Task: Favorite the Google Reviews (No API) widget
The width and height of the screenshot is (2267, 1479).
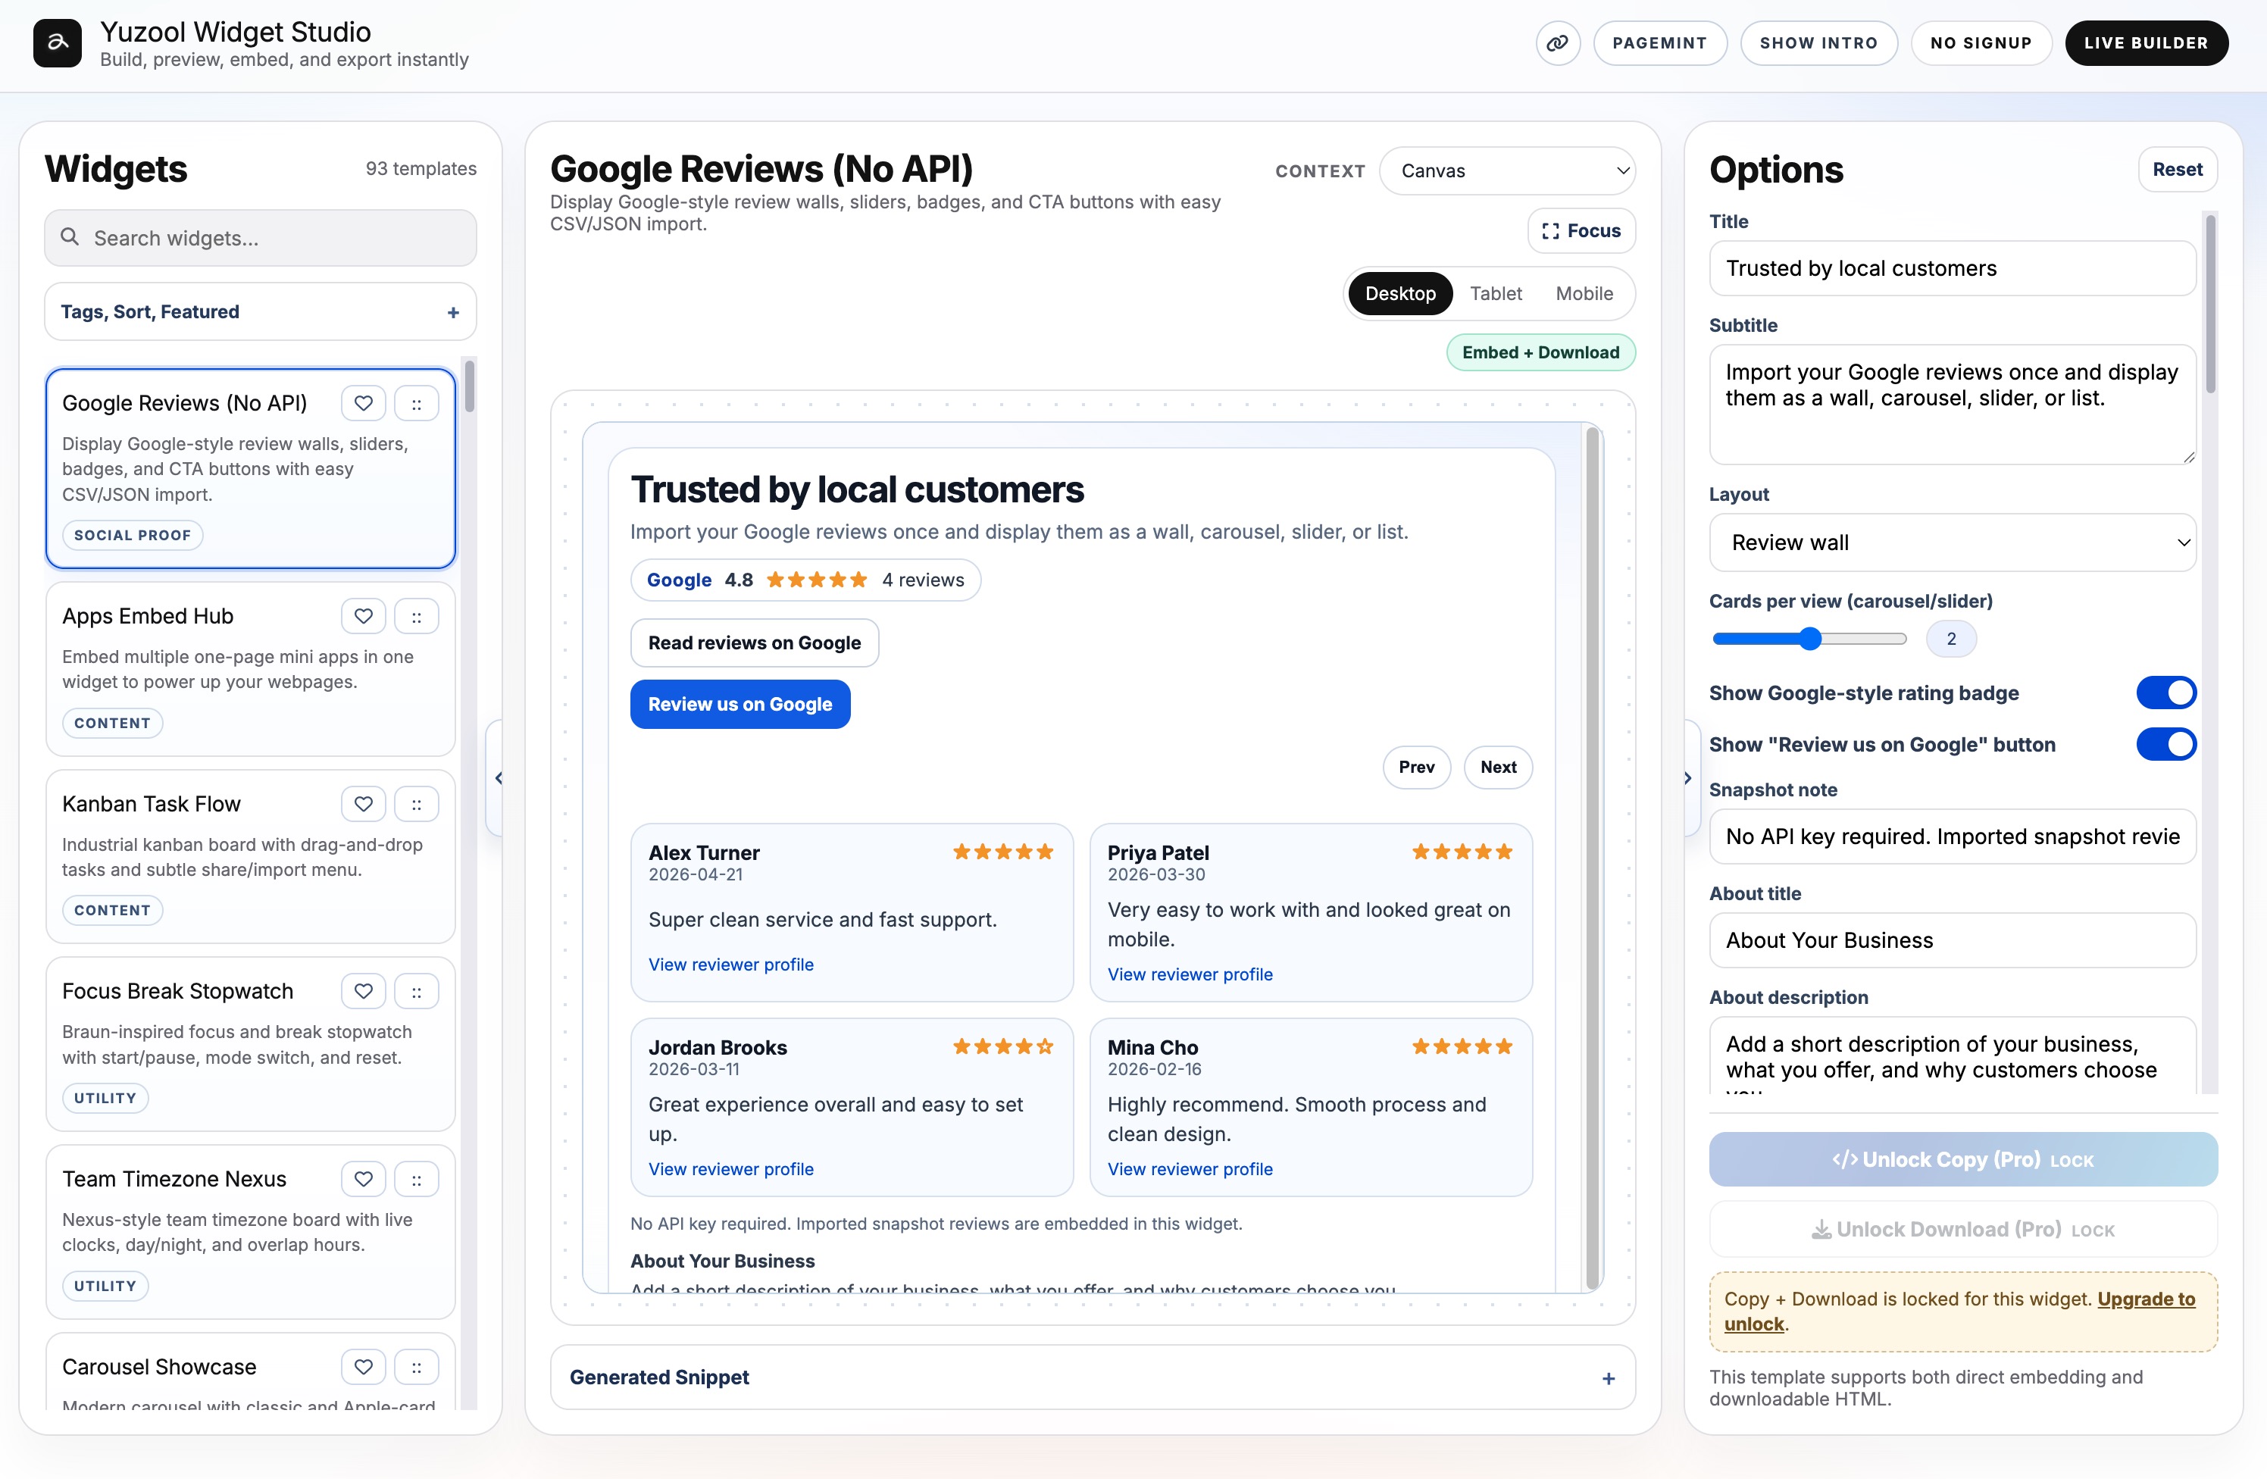Action: pos(363,403)
